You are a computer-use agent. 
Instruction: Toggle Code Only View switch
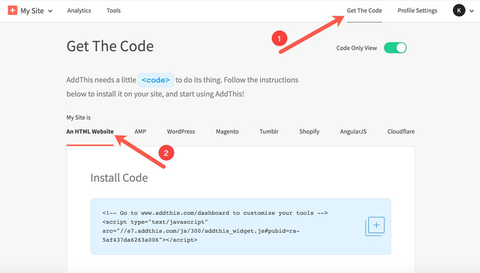point(395,47)
